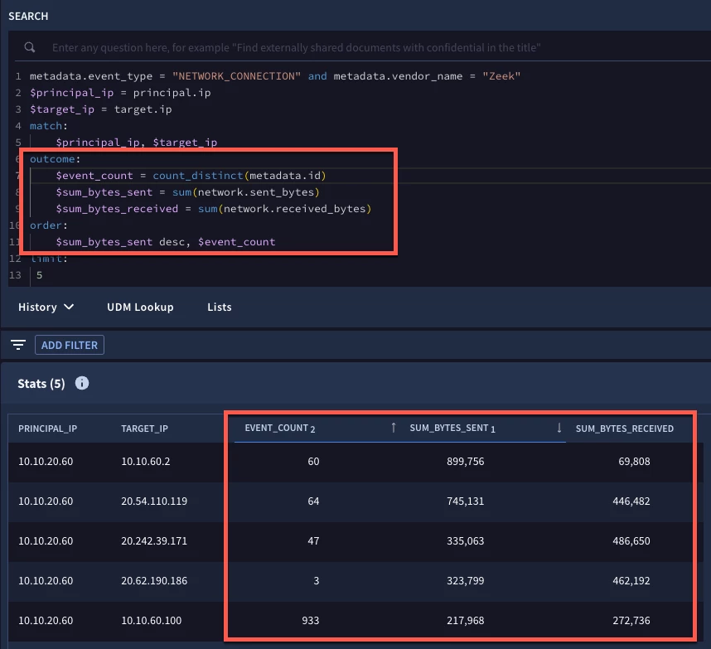Viewport: 711px width, 649px height.
Task: Click the TARGET_IP column header
Action: 145,429
